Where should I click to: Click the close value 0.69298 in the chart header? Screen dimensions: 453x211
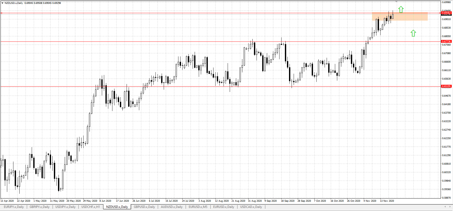56,3
